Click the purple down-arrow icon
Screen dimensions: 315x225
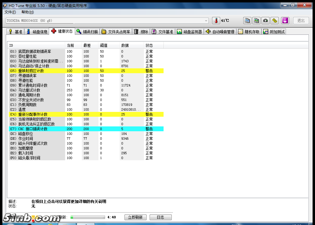pyautogui.click(x=285, y=21)
